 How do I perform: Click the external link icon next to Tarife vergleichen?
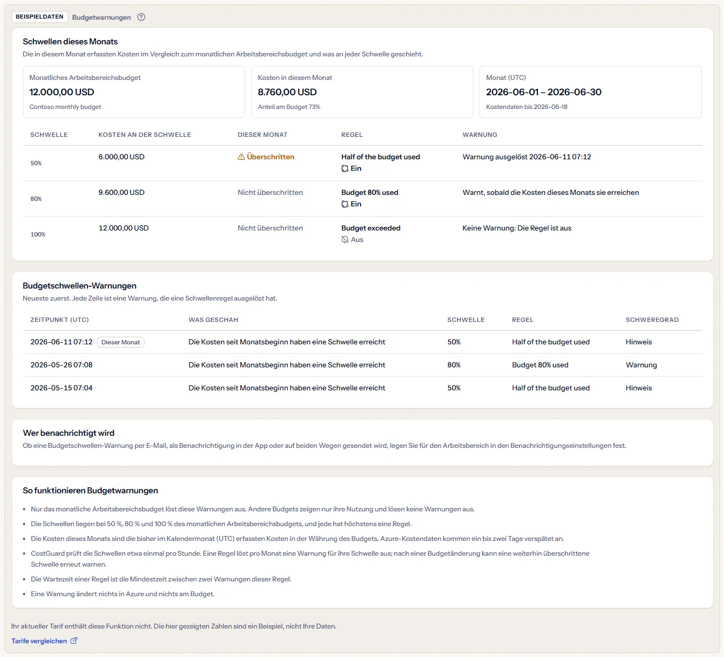point(74,641)
